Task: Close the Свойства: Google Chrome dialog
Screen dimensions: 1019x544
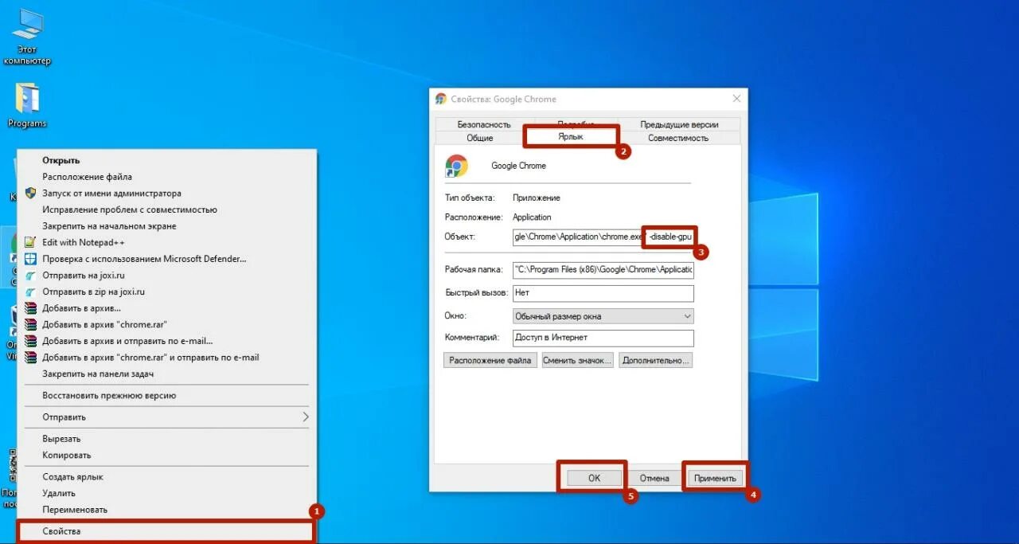Action: (x=736, y=99)
